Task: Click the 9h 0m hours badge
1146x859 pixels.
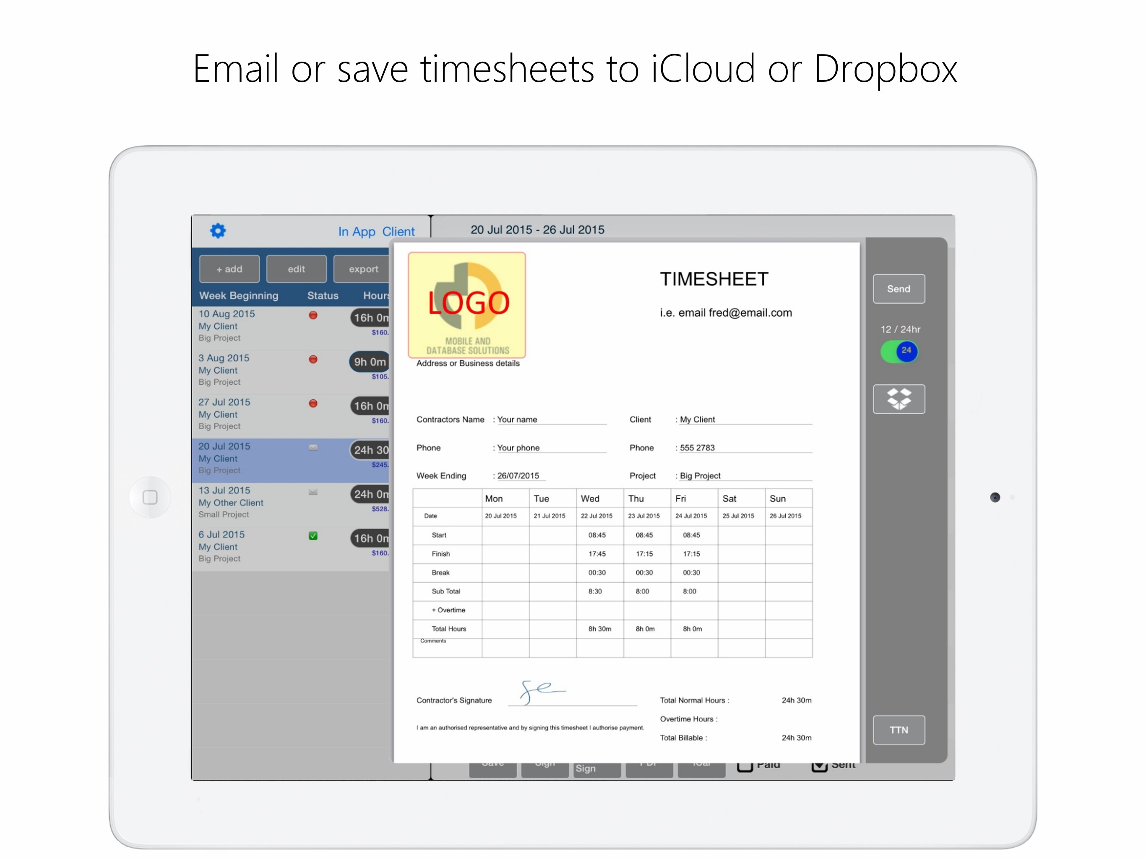Action: click(x=370, y=362)
